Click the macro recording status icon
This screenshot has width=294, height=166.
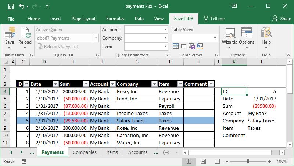[x=24, y=162]
